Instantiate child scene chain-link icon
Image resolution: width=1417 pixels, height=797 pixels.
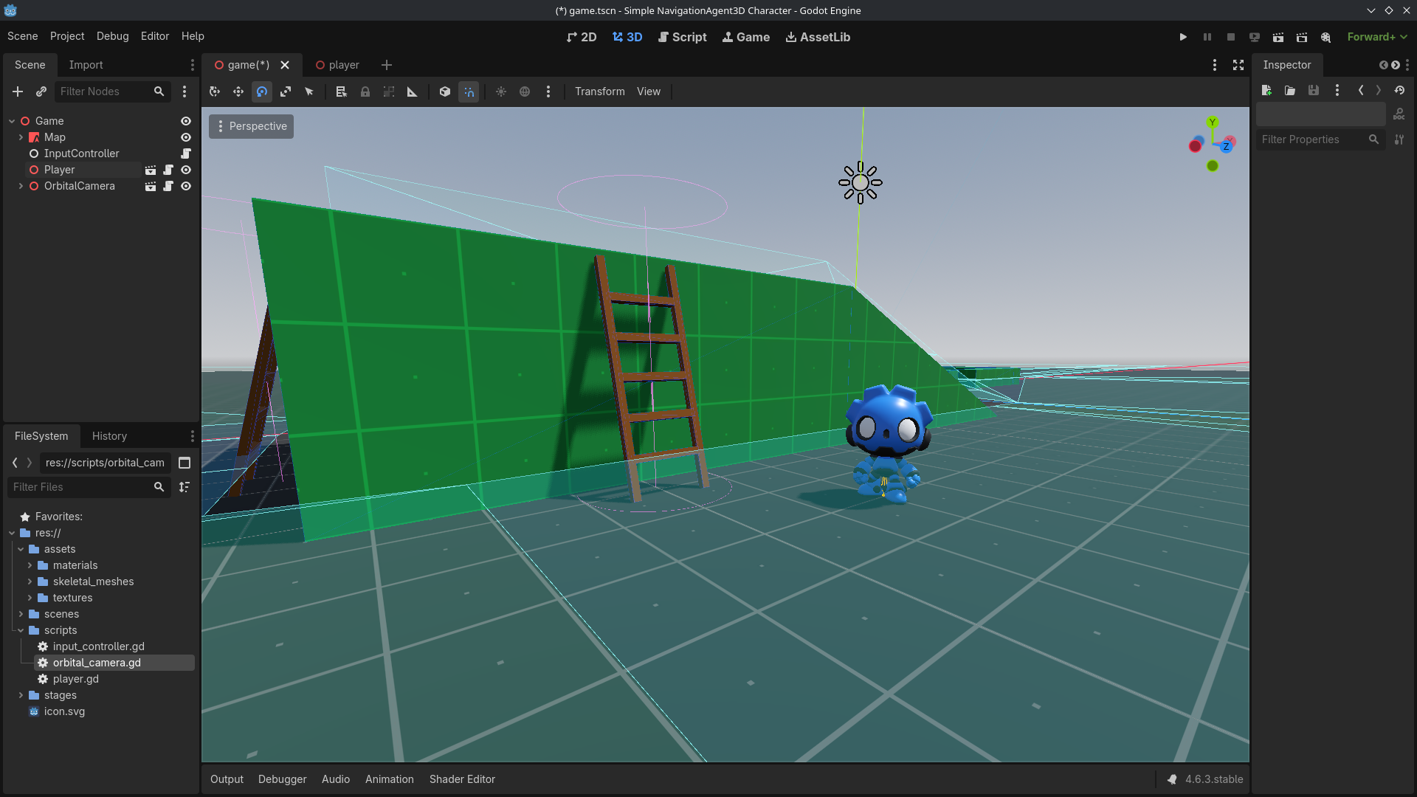point(41,92)
